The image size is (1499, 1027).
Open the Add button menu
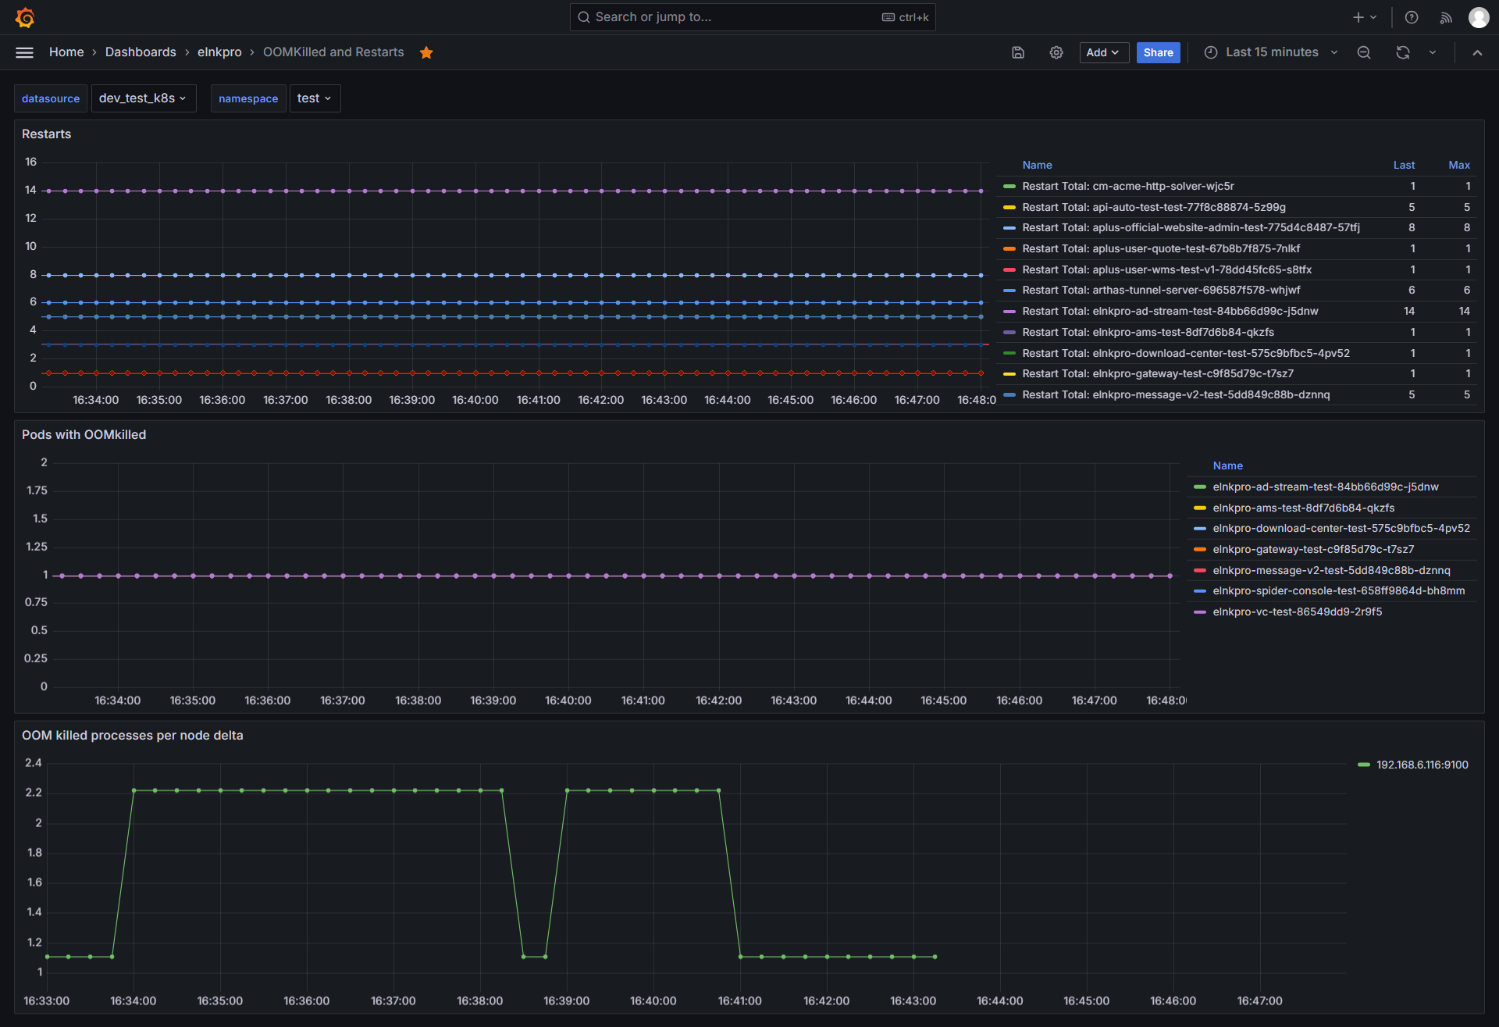click(x=1103, y=52)
